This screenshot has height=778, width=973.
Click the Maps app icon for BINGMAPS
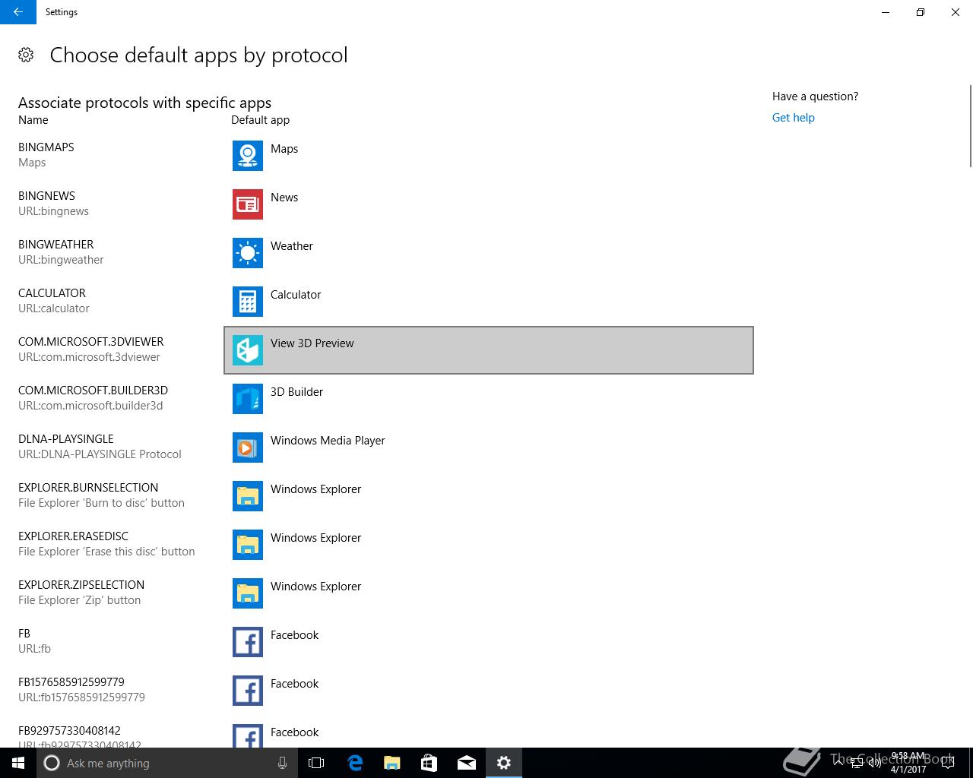point(248,156)
